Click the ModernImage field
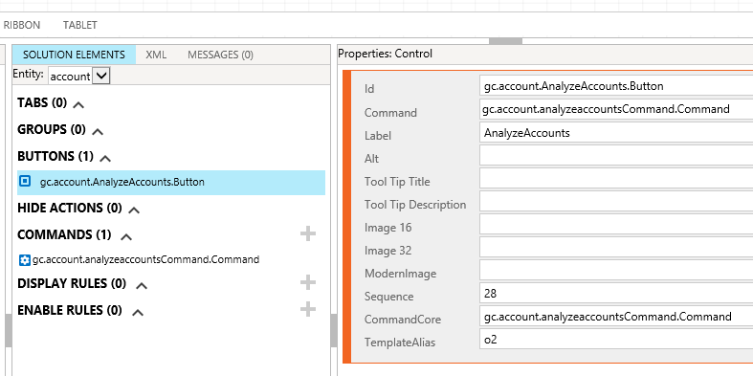Viewport: 753px width, 376px height. 616,271
